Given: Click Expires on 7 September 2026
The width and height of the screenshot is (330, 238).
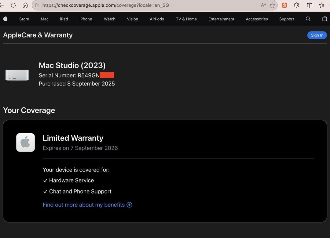Looking at the screenshot, I should click(x=80, y=148).
